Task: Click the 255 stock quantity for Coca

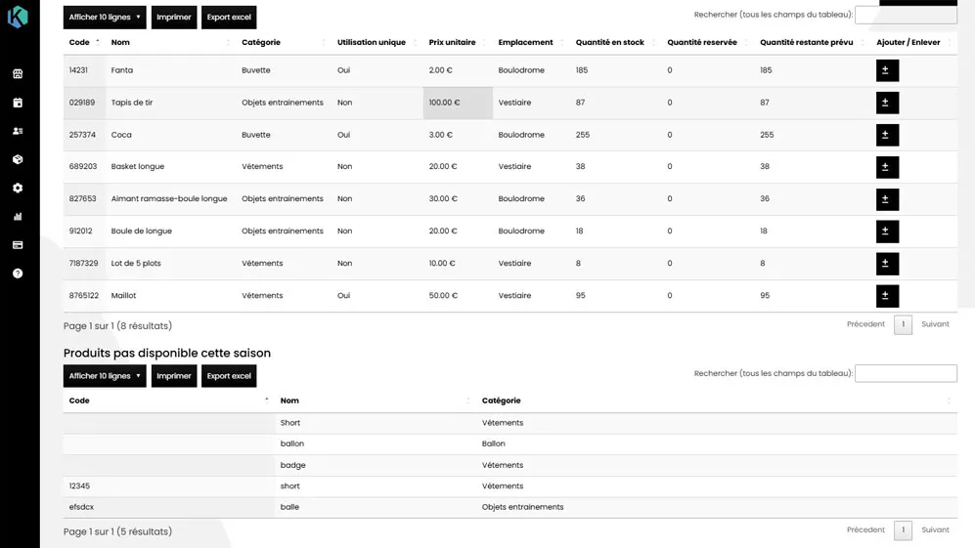Action: (583, 135)
